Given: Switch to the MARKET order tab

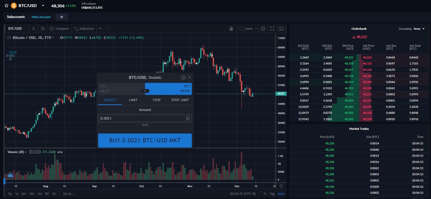Looking at the screenshot, I should pyautogui.click(x=110, y=100).
